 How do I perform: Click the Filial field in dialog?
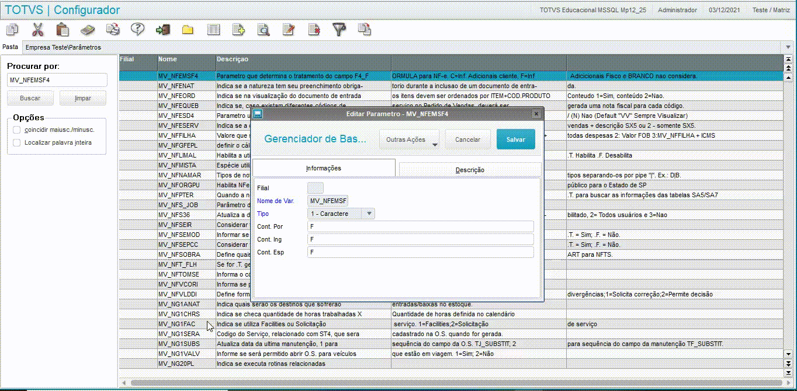coord(316,188)
